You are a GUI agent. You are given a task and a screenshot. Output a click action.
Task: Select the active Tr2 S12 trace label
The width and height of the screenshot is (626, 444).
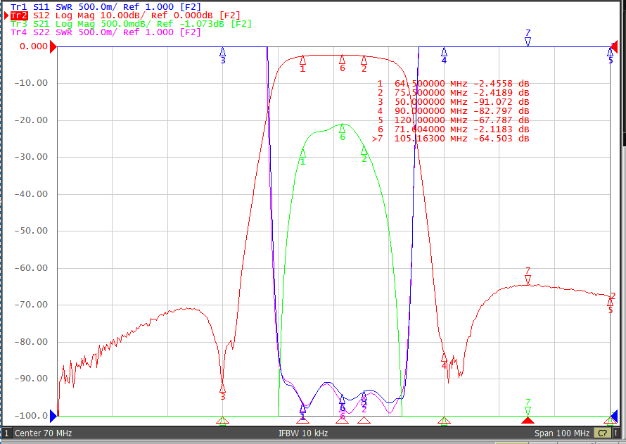pos(125,15)
